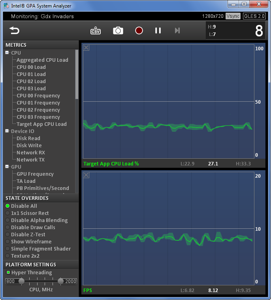Click the back arrow icon
The height and width of the screenshot is (300, 271).
pyautogui.click(x=14, y=30)
